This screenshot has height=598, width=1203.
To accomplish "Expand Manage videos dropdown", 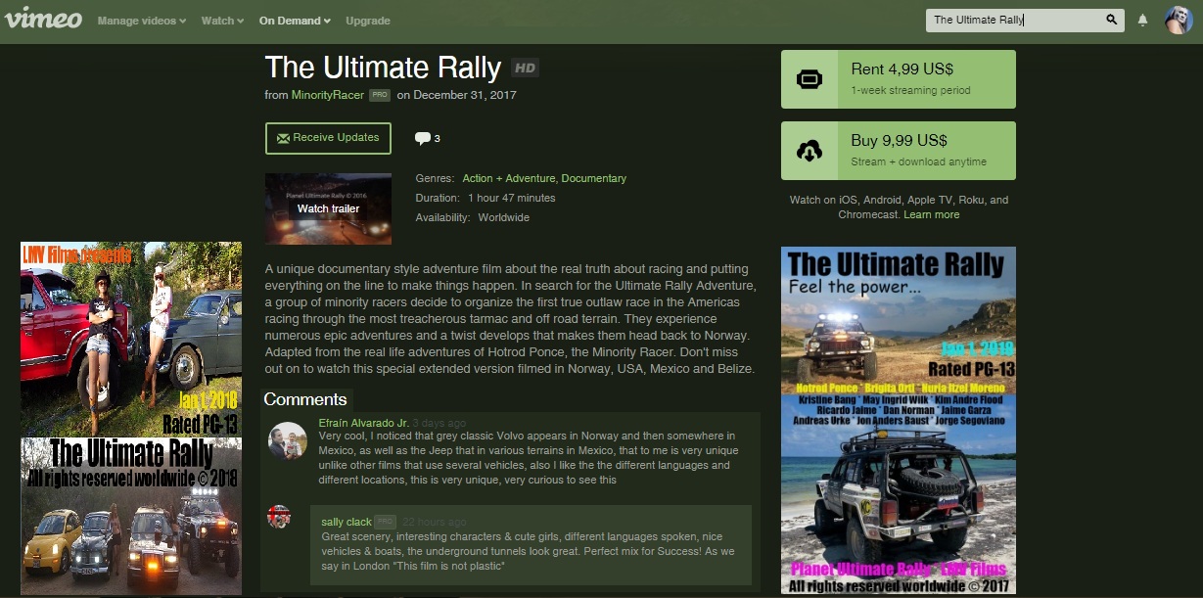I will pos(142,21).
